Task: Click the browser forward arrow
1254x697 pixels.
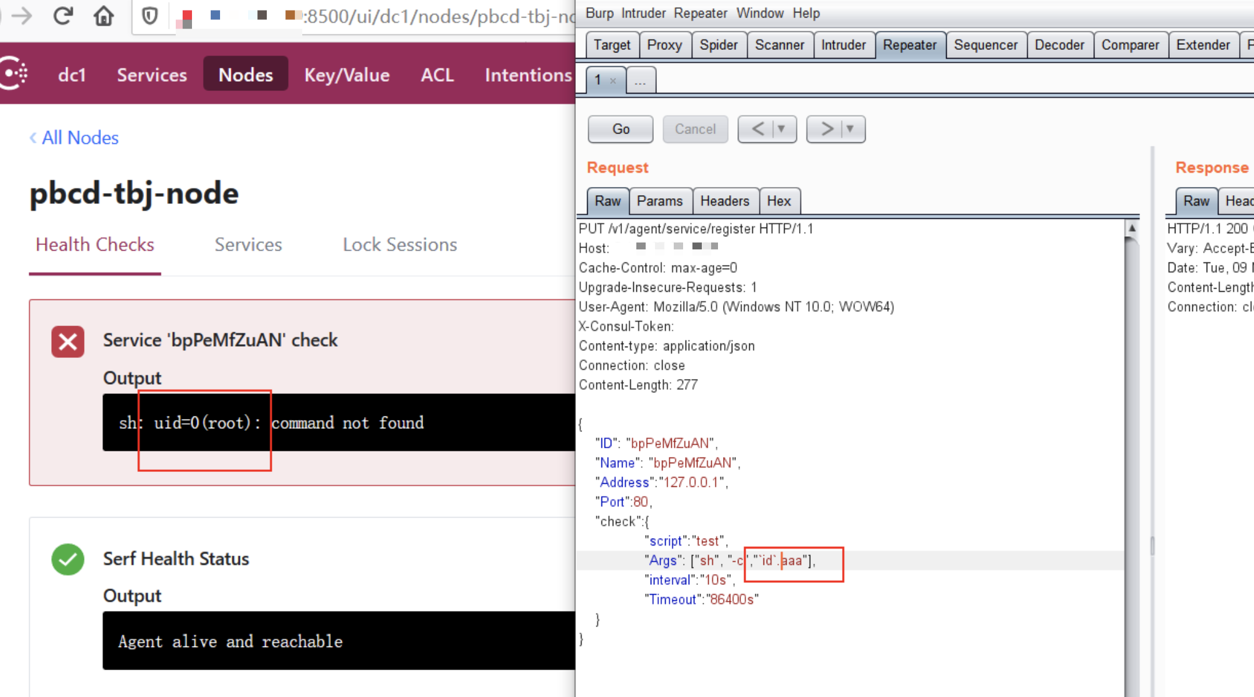Action: click(x=22, y=16)
